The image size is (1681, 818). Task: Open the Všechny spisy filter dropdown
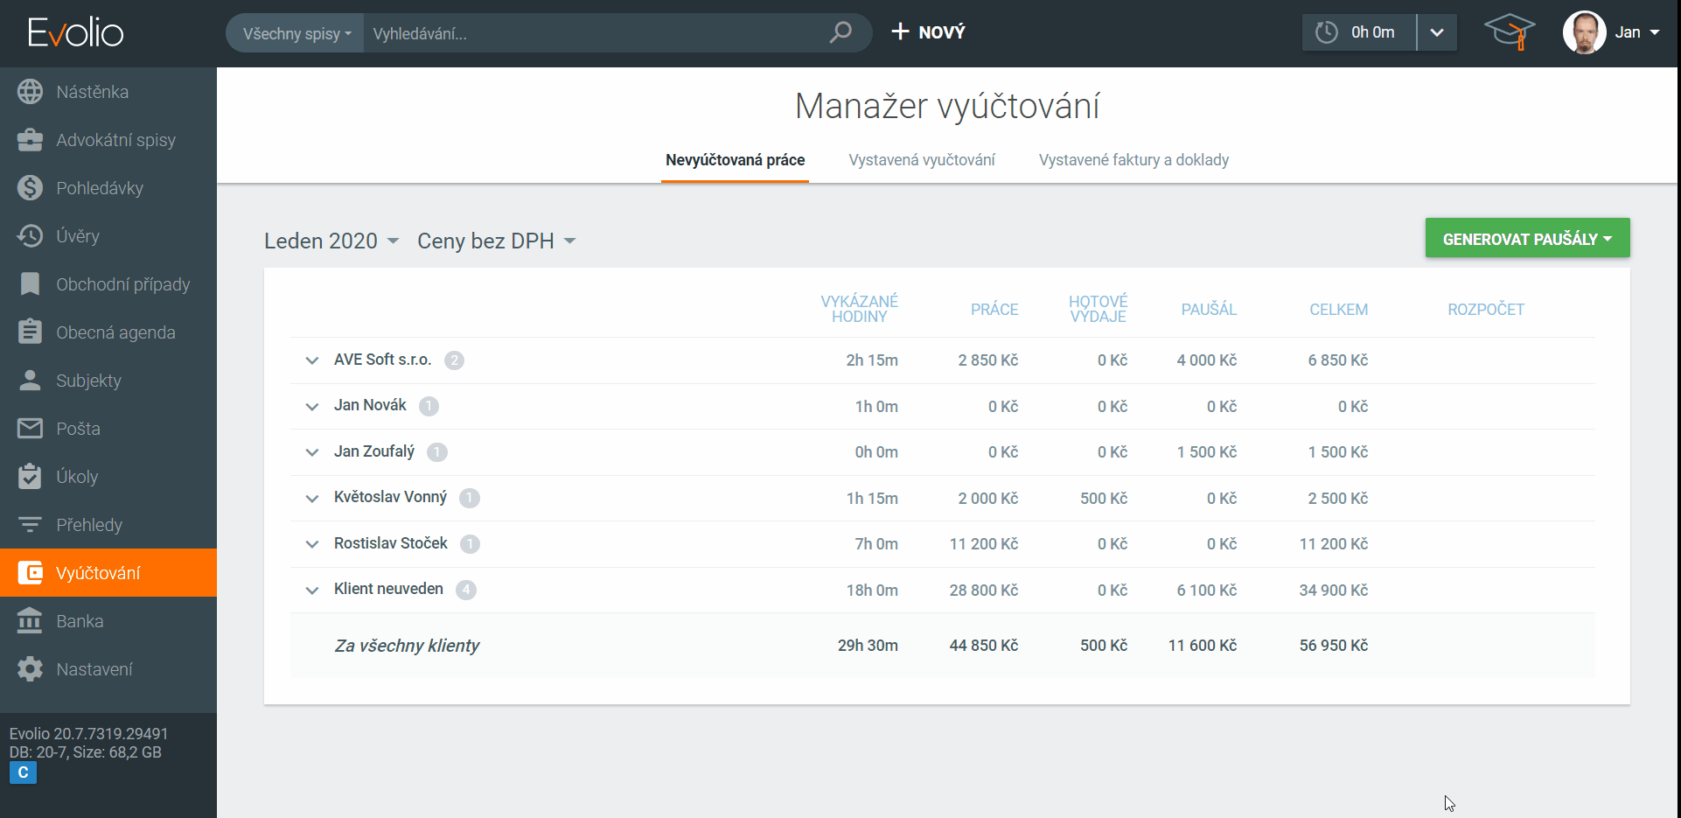tap(296, 33)
